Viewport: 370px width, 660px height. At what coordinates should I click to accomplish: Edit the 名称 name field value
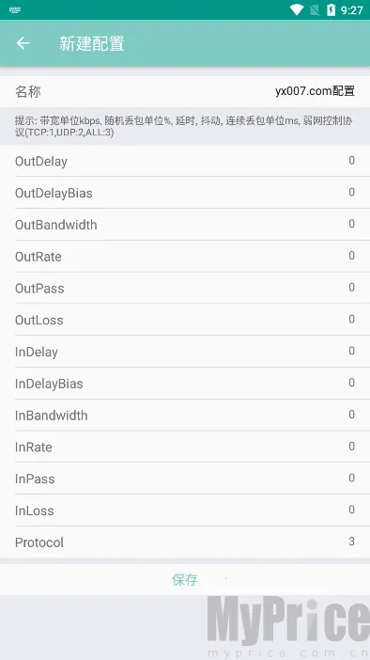[x=315, y=91]
